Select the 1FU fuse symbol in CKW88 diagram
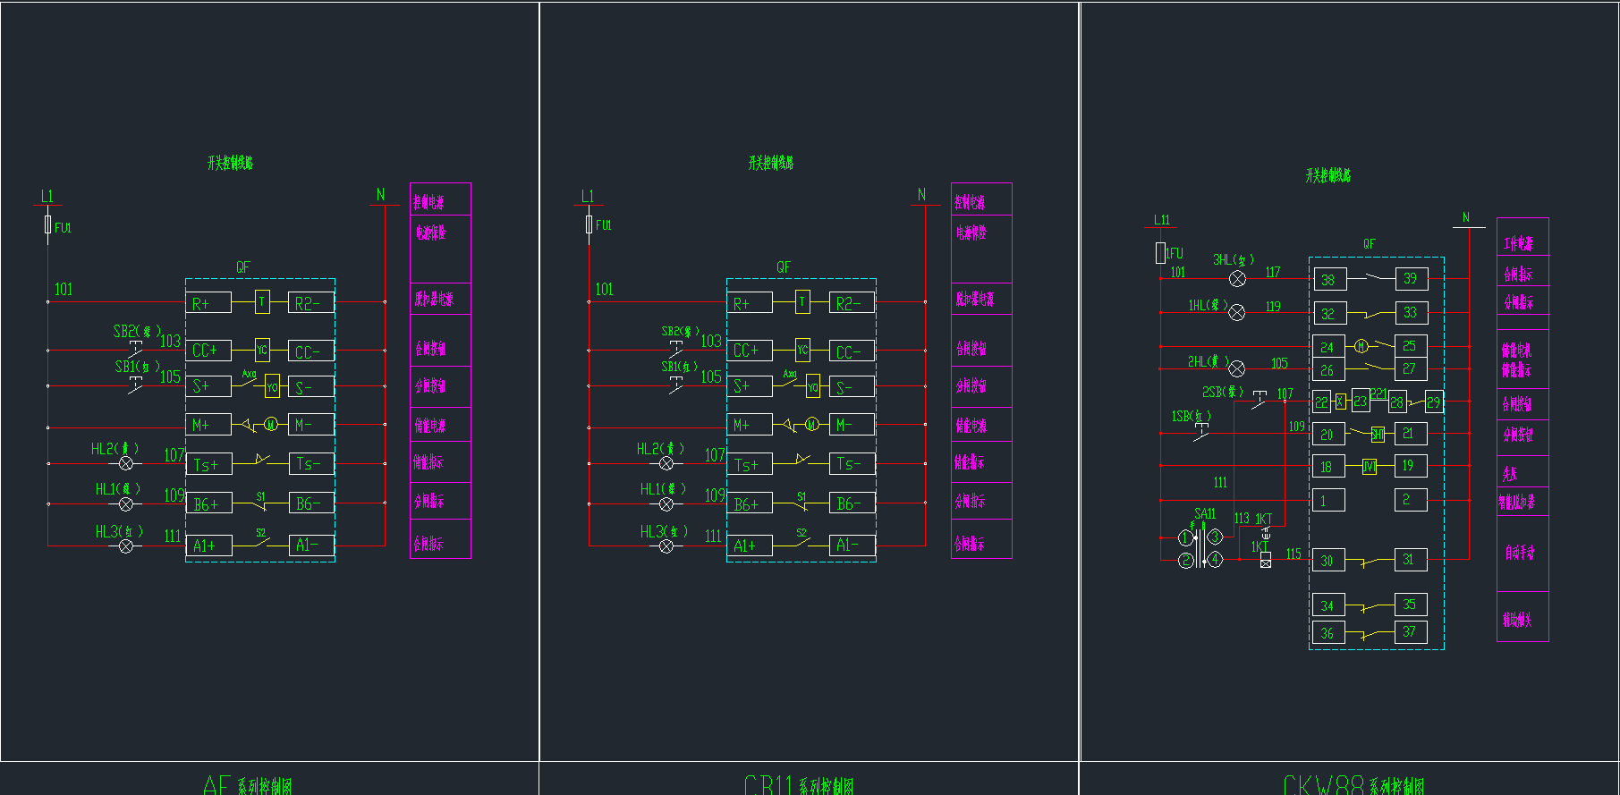This screenshot has height=795, width=1620. tap(1160, 253)
